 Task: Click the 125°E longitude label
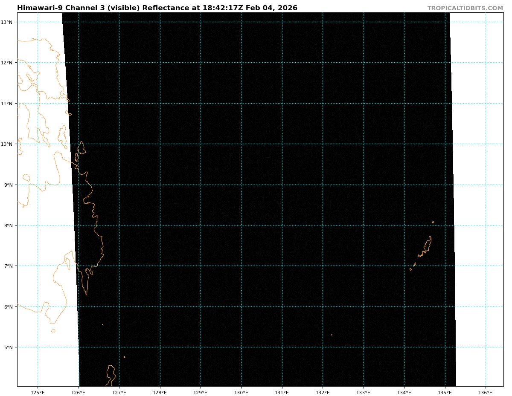tap(38, 392)
